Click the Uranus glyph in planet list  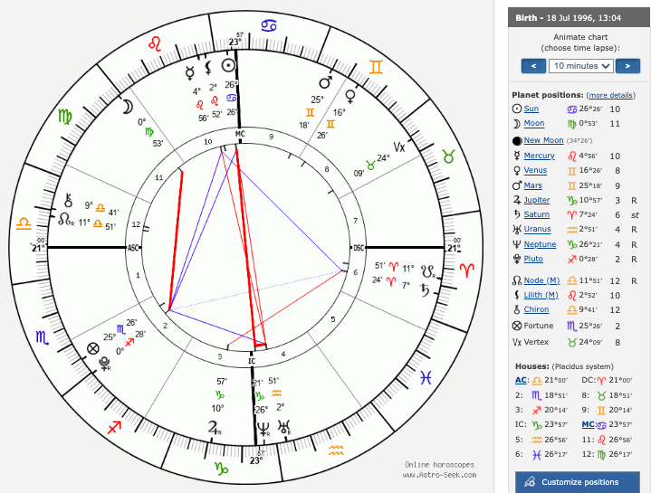(517, 229)
